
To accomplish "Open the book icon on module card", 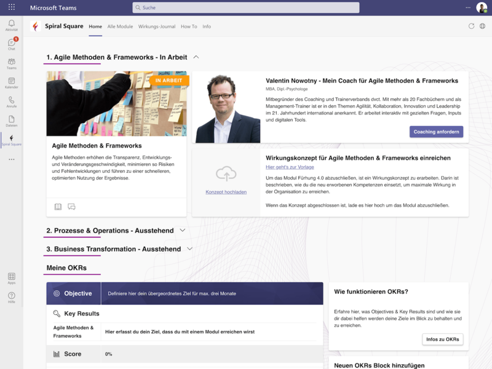I will 58,207.
